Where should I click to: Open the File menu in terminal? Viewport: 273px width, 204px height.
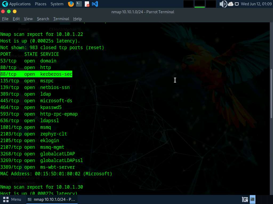click(x=5, y=19)
